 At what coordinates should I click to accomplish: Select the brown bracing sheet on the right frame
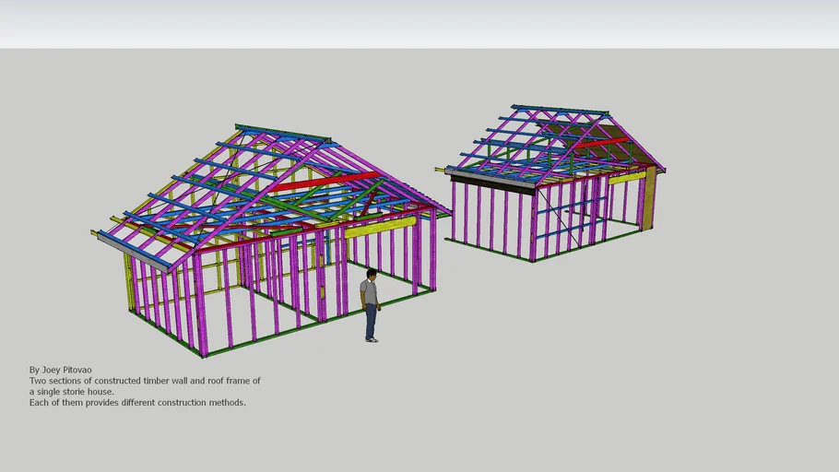pos(650,198)
